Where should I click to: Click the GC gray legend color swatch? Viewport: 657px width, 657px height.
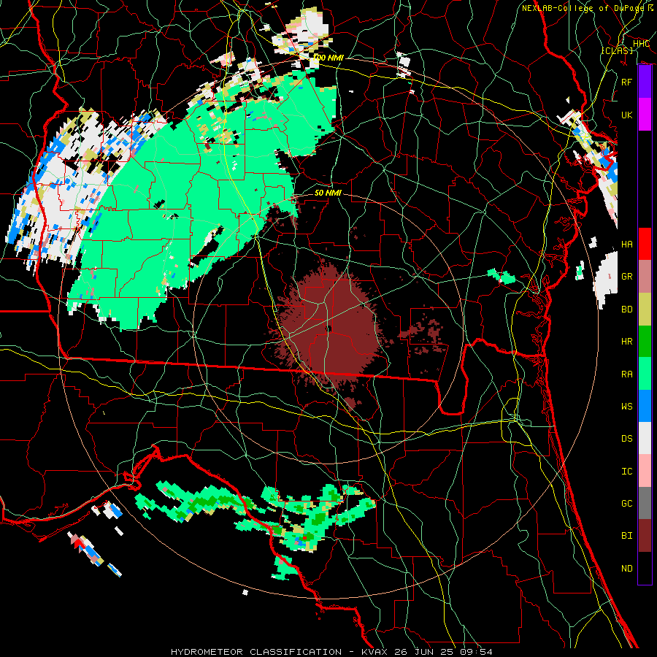click(645, 503)
